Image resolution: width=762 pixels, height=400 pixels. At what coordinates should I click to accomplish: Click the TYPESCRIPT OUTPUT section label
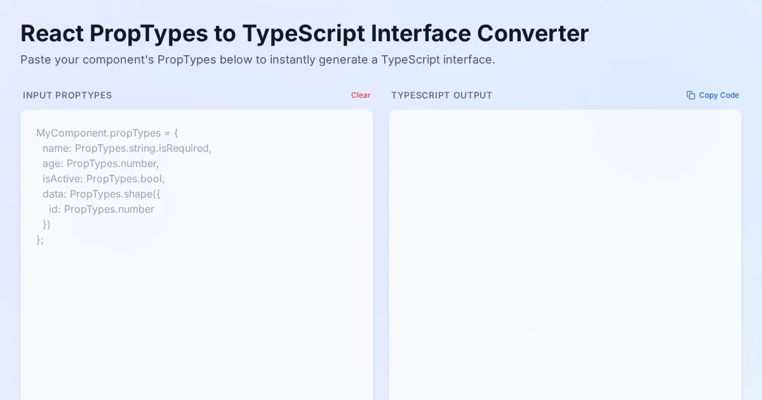click(x=442, y=95)
